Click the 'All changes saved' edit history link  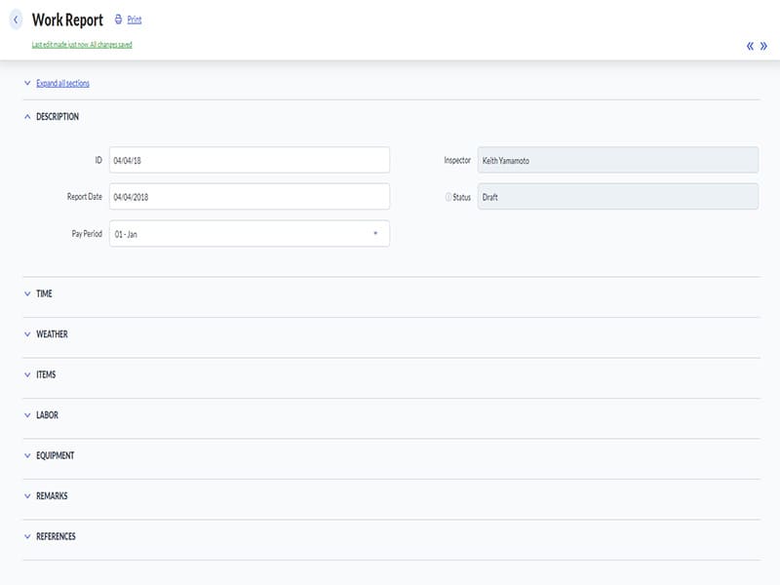(x=82, y=45)
